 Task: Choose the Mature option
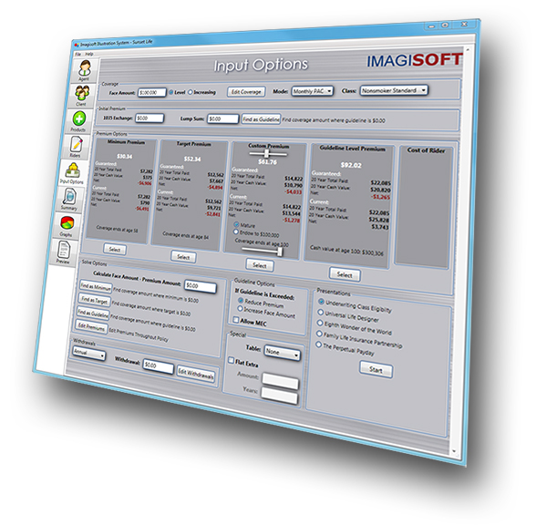tap(236, 224)
